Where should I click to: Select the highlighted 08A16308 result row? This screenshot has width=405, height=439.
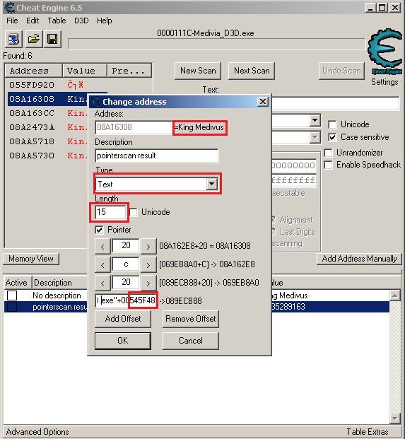click(47, 99)
